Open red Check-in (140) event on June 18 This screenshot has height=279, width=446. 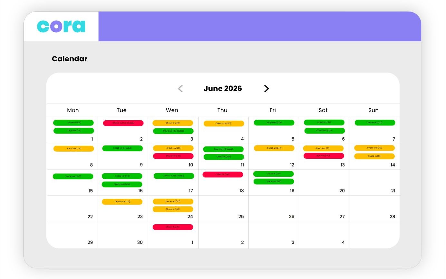[x=223, y=174]
